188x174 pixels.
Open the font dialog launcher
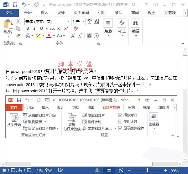(99, 44)
